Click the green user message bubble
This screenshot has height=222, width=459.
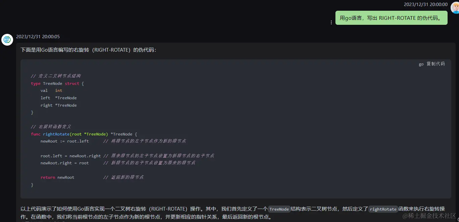point(391,18)
